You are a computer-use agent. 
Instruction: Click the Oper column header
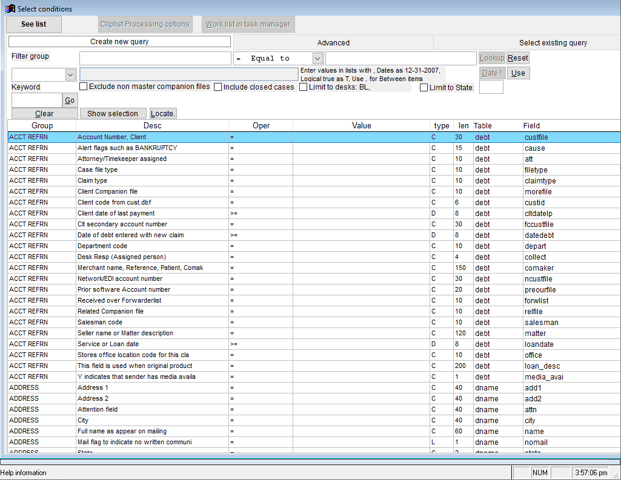[x=261, y=126]
